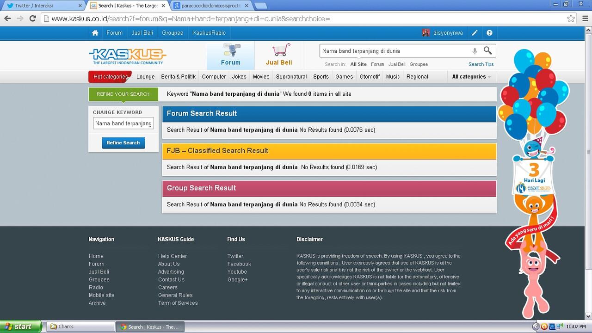Open a new browser tab

click(x=260, y=6)
